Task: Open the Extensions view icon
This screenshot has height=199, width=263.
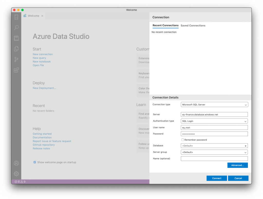Action: (x=16, y=70)
